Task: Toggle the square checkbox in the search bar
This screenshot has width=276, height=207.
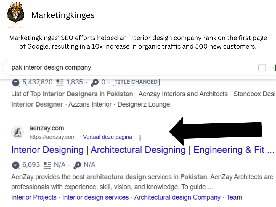Action: [x=262, y=68]
